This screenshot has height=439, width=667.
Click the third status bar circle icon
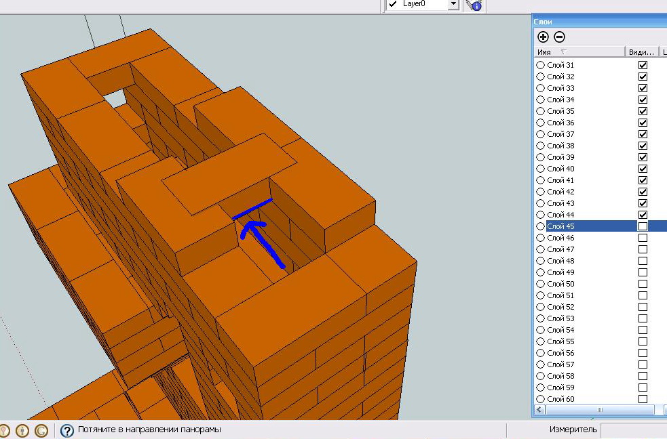click(41, 430)
